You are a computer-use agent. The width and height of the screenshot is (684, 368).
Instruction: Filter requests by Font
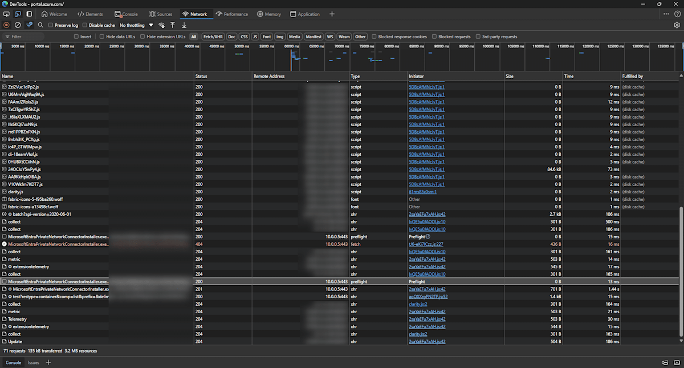pos(267,37)
